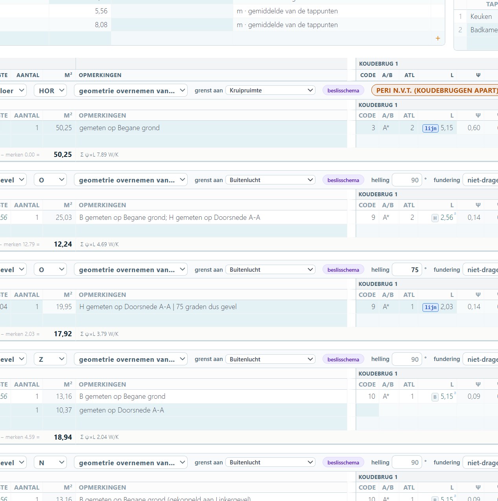The height and width of the screenshot is (501, 498).
Task: Click 'beslisschema' in the helling 75 row
Action: click(343, 269)
